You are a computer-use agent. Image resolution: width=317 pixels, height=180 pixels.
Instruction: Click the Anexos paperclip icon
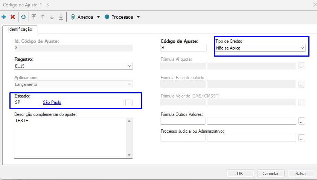[73, 17]
